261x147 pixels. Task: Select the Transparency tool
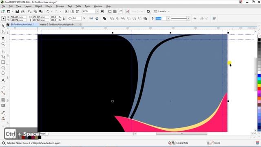3,105
